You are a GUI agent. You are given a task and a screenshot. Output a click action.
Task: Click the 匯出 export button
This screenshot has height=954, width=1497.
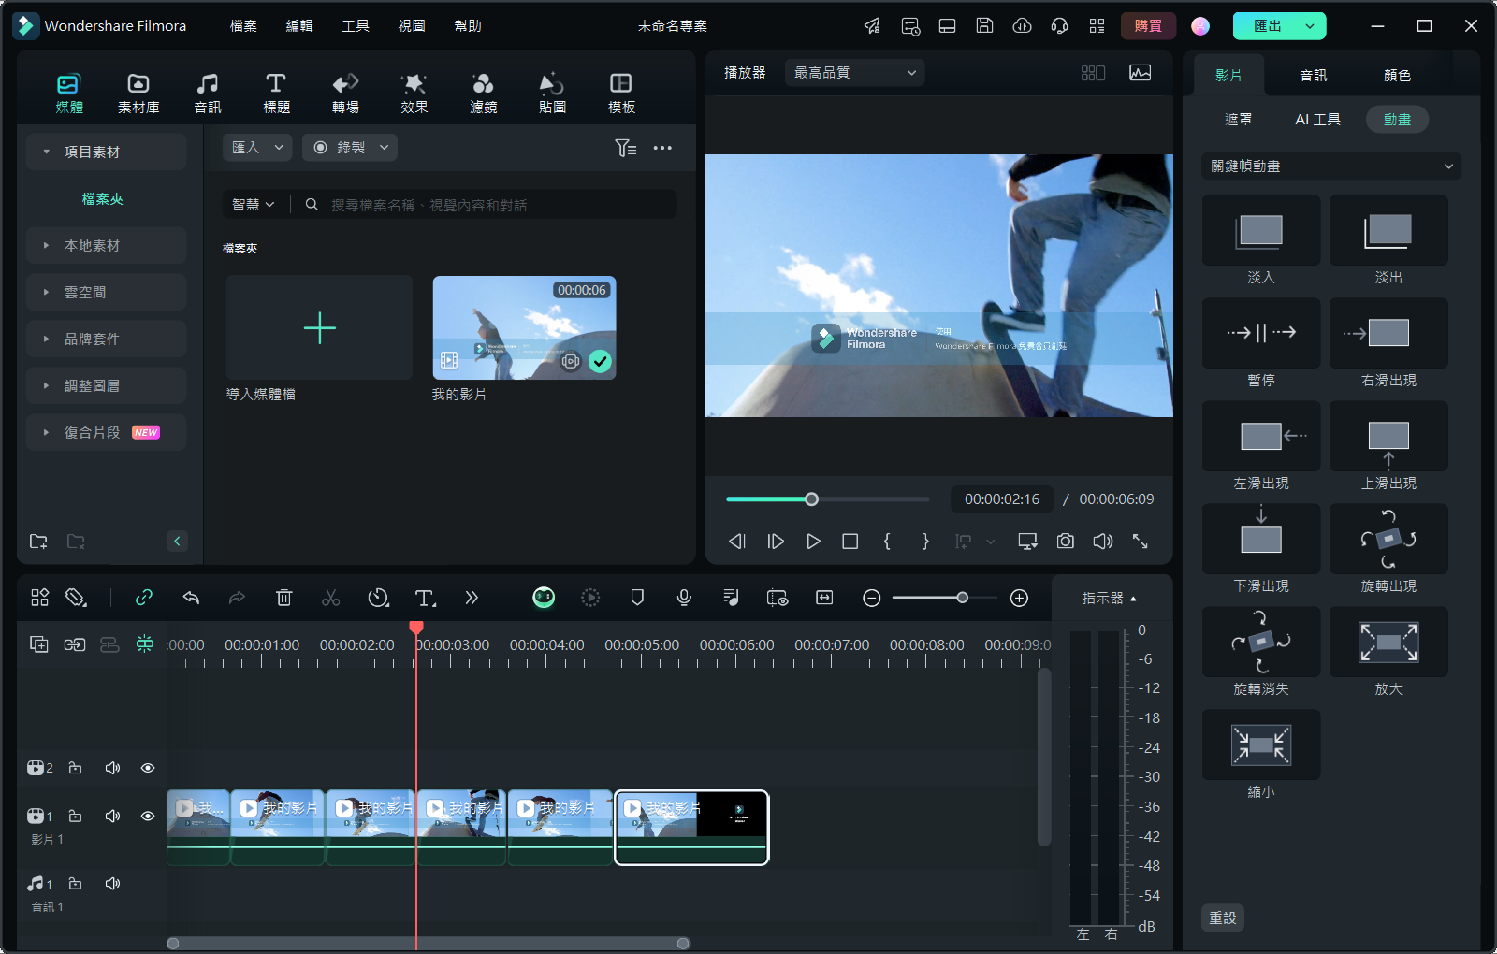point(1267,26)
